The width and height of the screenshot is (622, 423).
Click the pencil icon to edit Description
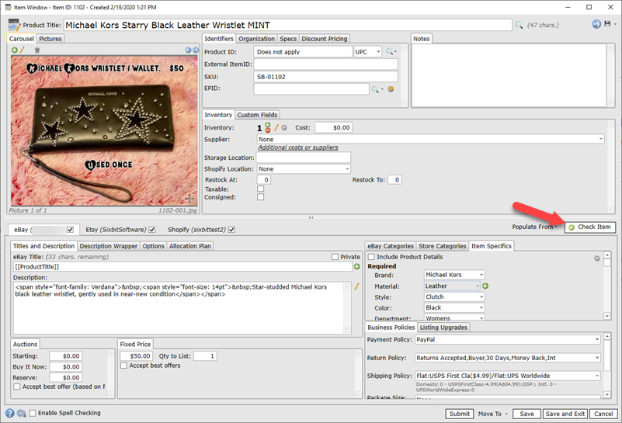pyautogui.click(x=357, y=287)
